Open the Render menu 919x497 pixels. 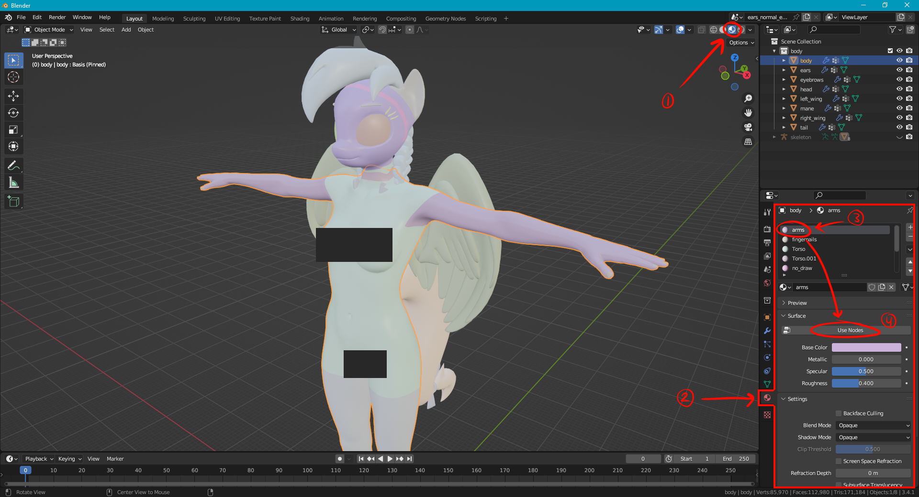[57, 17]
